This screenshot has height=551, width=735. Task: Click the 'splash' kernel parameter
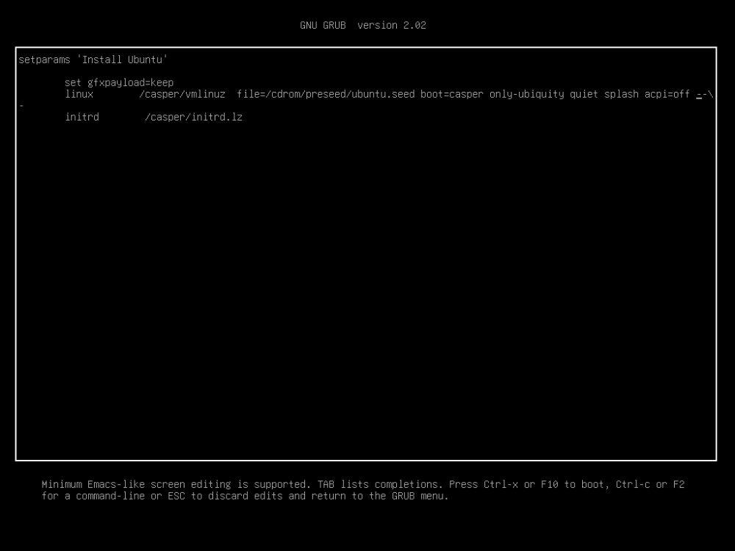click(x=622, y=94)
